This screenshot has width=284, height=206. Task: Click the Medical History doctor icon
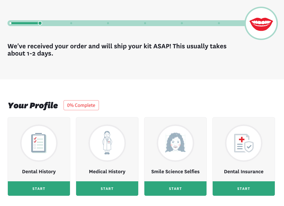click(x=107, y=143)
